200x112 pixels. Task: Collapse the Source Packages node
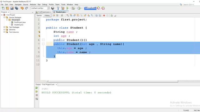click(x=4, y=17)
